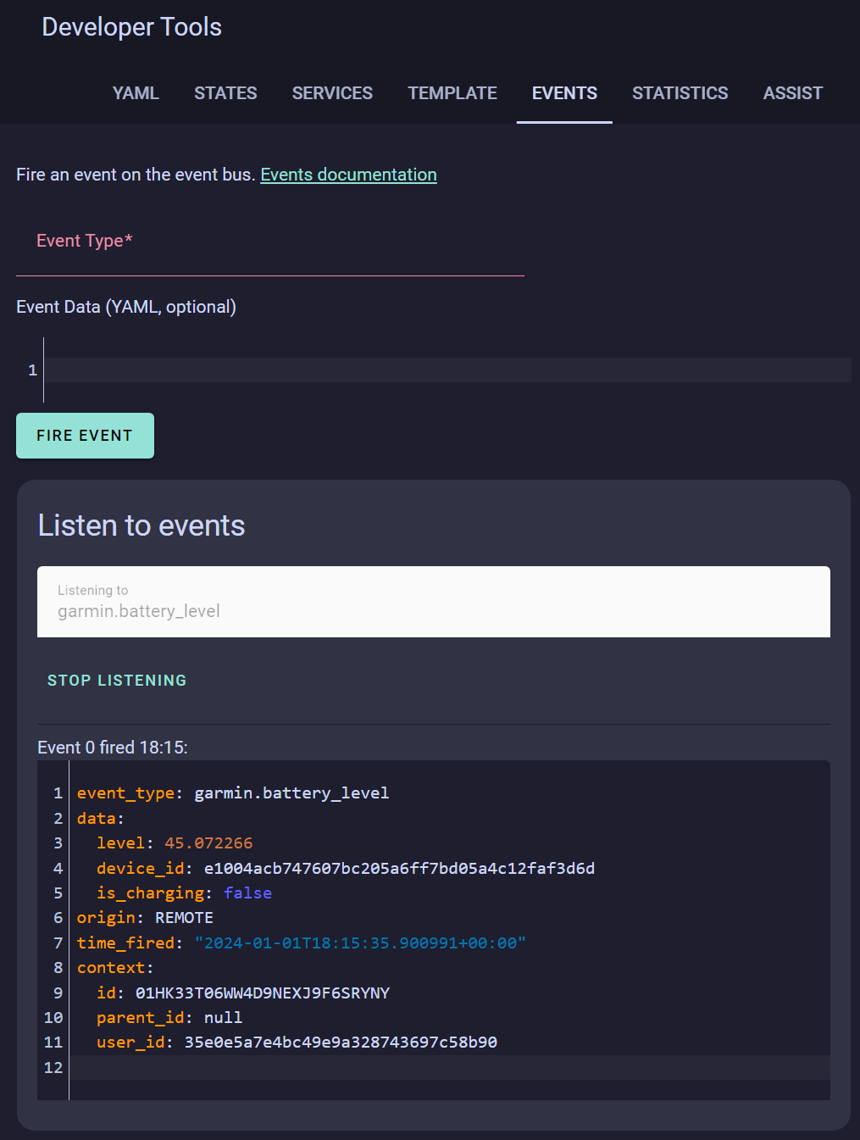The image size is (860, 1140).
Task: Click the event_type line in event output
Action: coord(233,793)
